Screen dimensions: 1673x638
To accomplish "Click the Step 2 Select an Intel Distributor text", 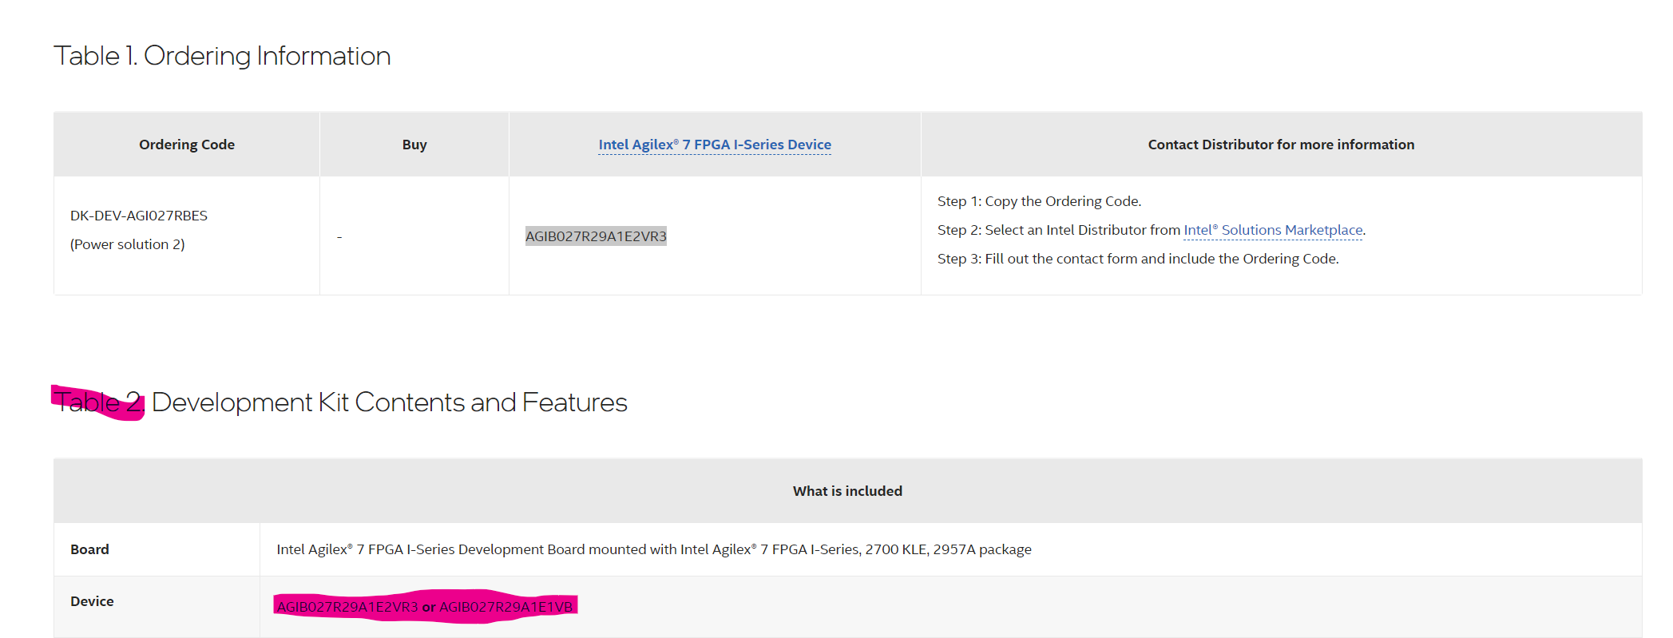I will [x=1058, y=230].
